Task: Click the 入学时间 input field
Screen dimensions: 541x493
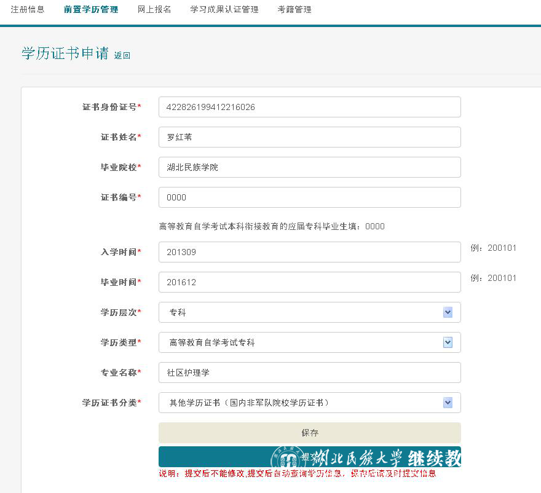Action: click(309, 252)
